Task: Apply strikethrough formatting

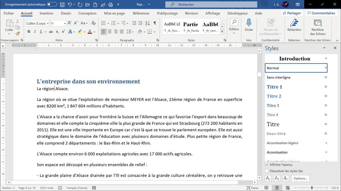Action: 51,32
